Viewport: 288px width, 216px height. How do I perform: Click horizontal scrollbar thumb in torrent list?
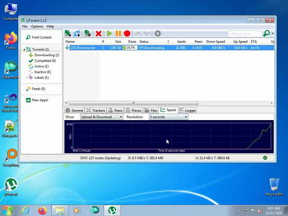point(134,103)
